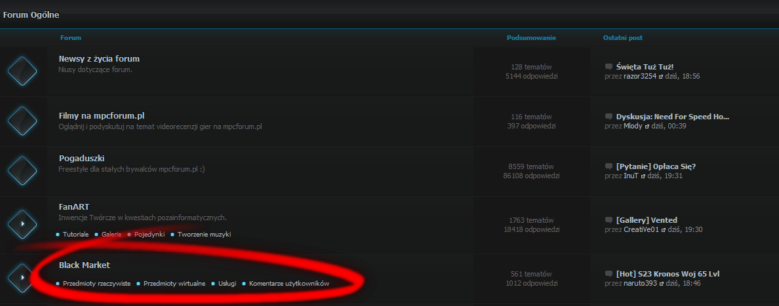Open the [Gallery] Vented thread
This screenshot has width=779, height=306.
(x=647, y=220)
